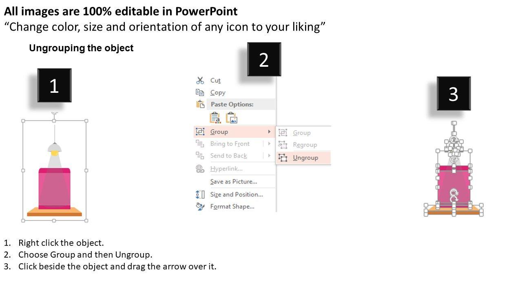This screenshot has width=522, height=293.
Task: Click the Format Shape icon
Action: (x=200, y=206)
